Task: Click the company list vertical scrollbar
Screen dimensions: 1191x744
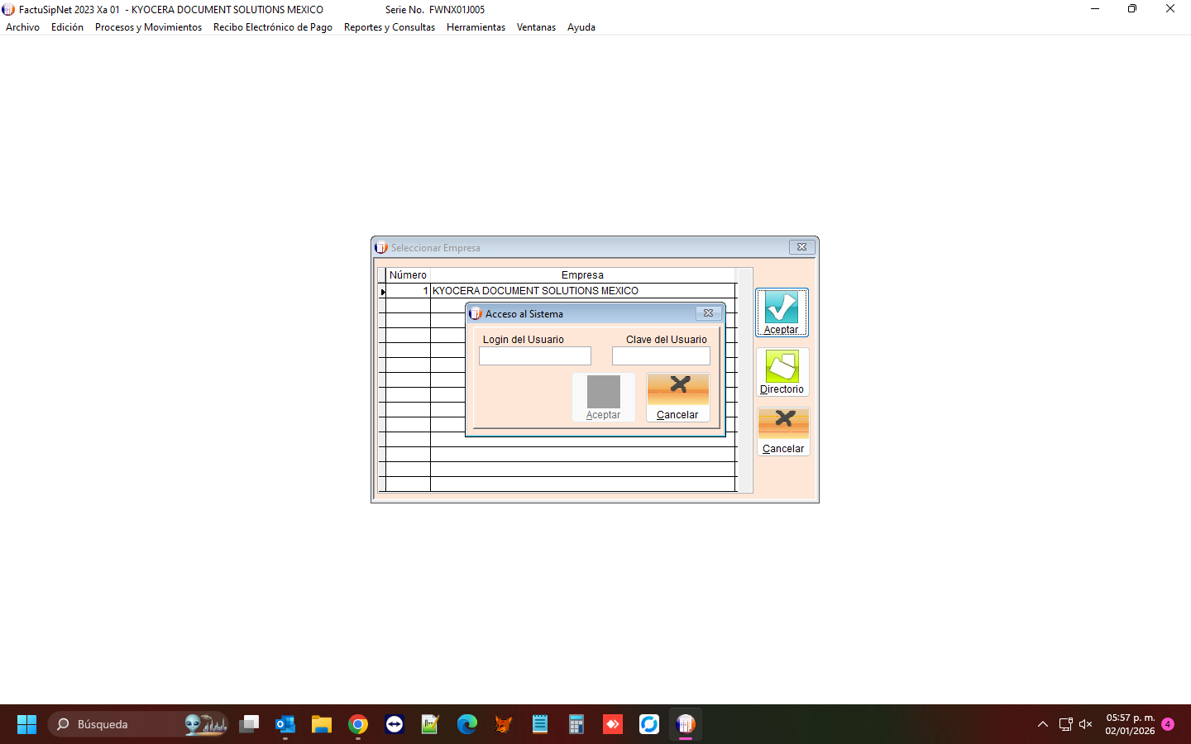Action: (744, 380)
